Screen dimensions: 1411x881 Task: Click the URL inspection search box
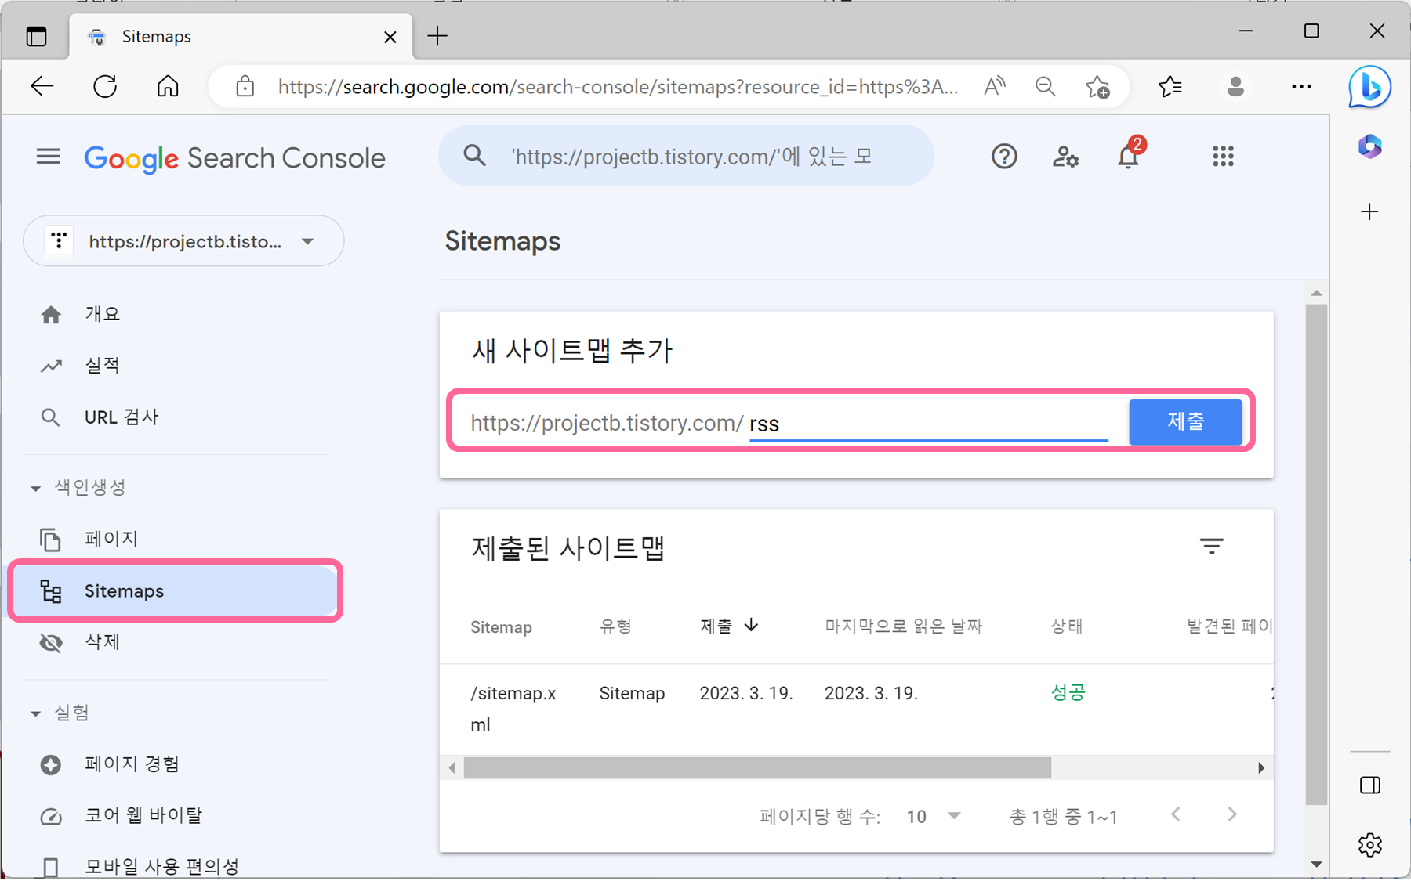(x=686, y=156)
